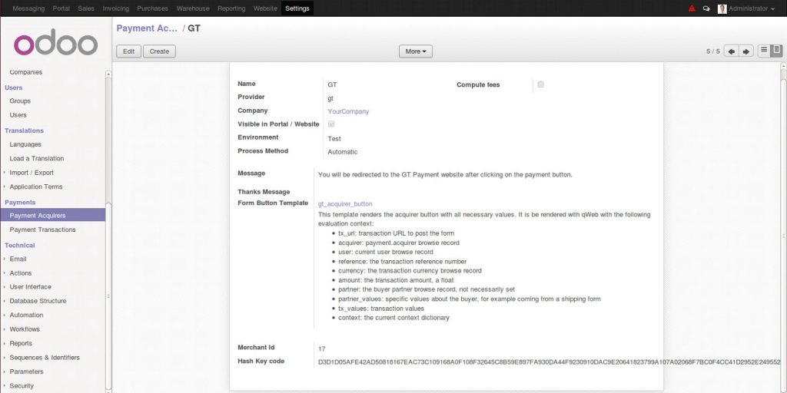Open the Invoicing top menu
Viewport: 787px width, 393px height.
click(115, 8)
